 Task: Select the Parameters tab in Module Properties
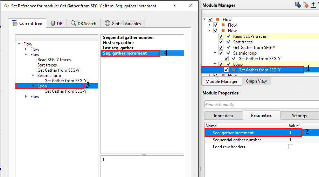click(262, 115)
